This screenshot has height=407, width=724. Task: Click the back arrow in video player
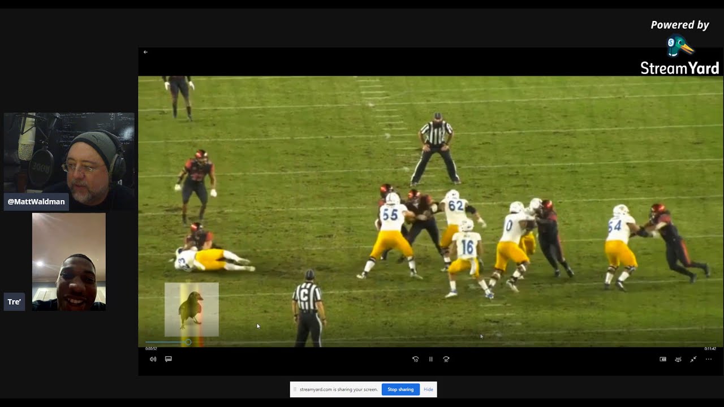145,52
